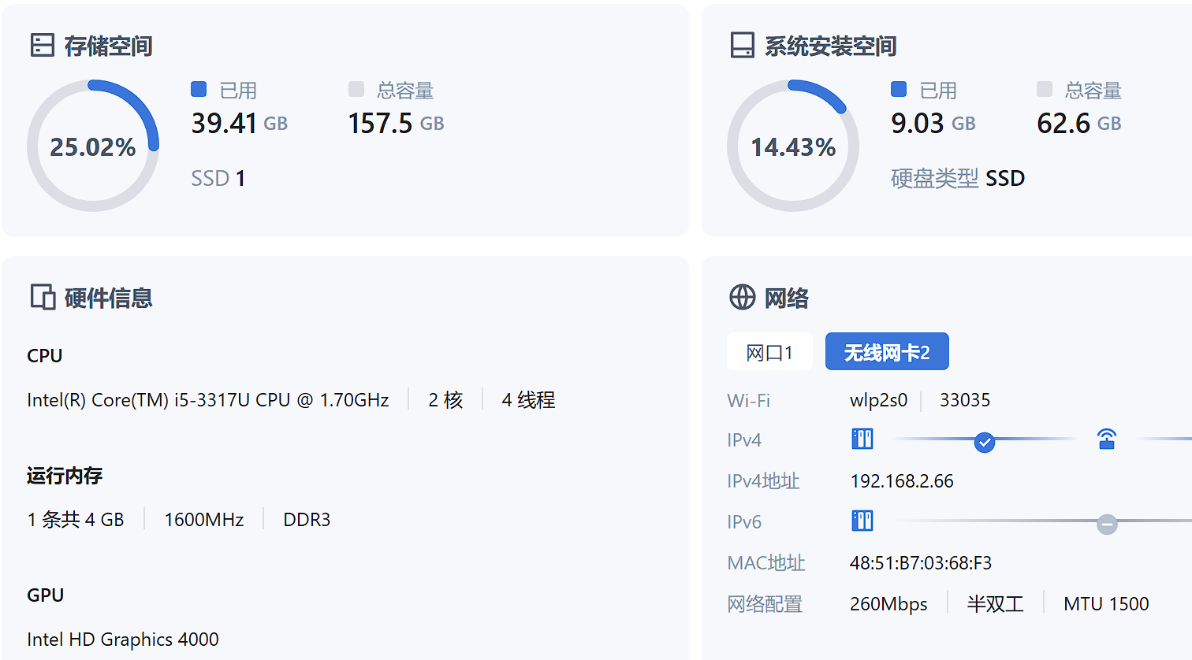Click the 1600MHz memory frequency

click(204, 520)
